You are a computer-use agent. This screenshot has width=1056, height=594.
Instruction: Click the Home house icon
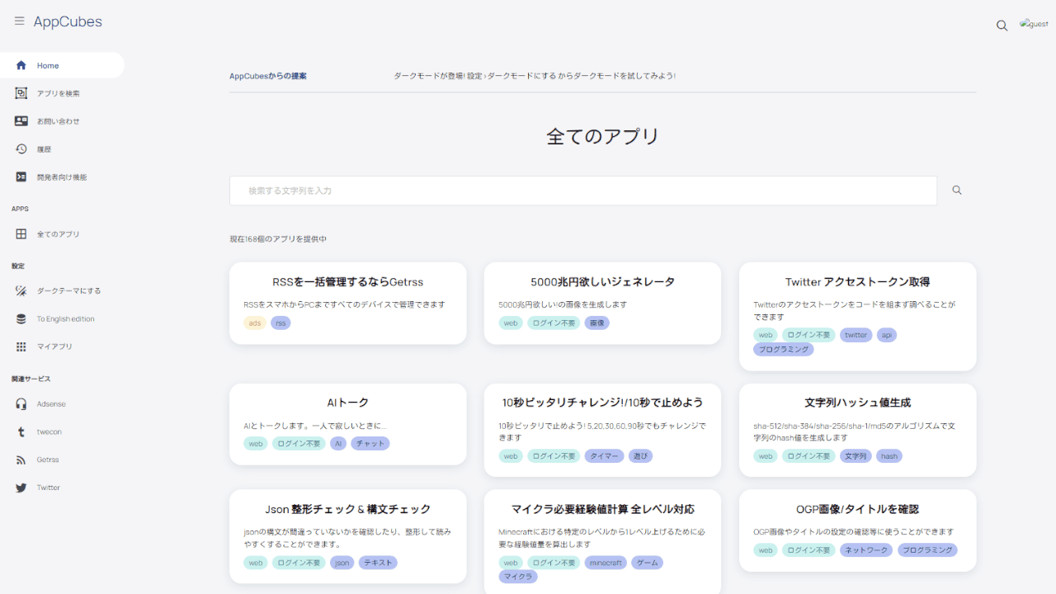click(x=21, y=65)
